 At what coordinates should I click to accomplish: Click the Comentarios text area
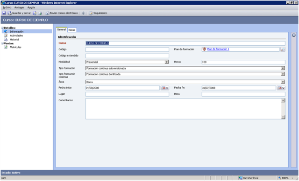183,109
